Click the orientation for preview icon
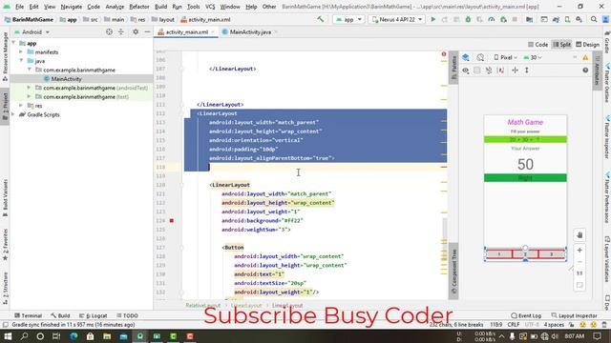This screenshot has height=343, width=611. [480, 57]
